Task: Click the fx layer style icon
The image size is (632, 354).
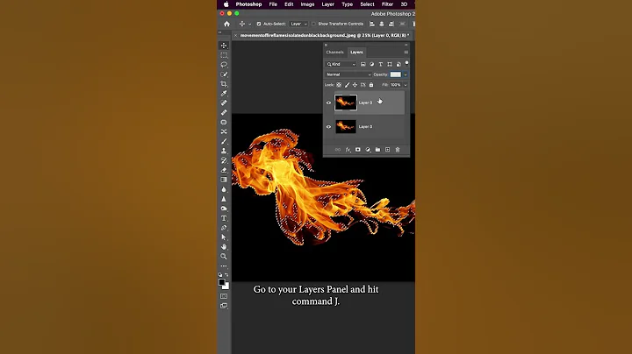Action: (348, 150)
